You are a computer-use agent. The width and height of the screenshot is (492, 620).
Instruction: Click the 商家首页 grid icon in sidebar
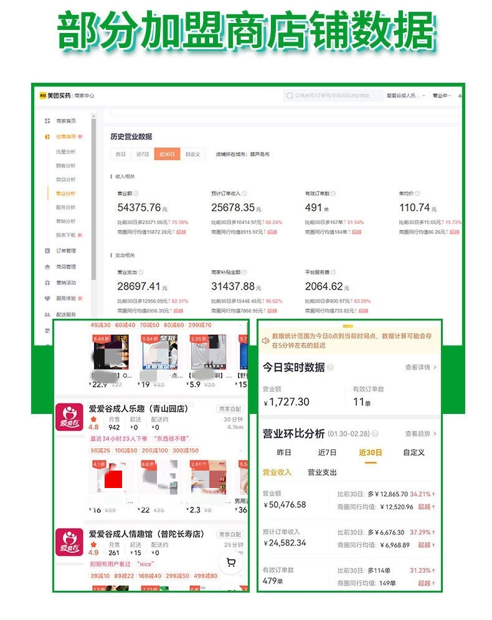tap(47, 121)
